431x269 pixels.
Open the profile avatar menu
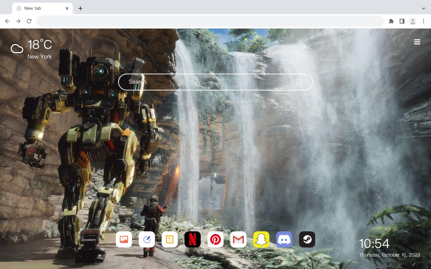[413, 21]
